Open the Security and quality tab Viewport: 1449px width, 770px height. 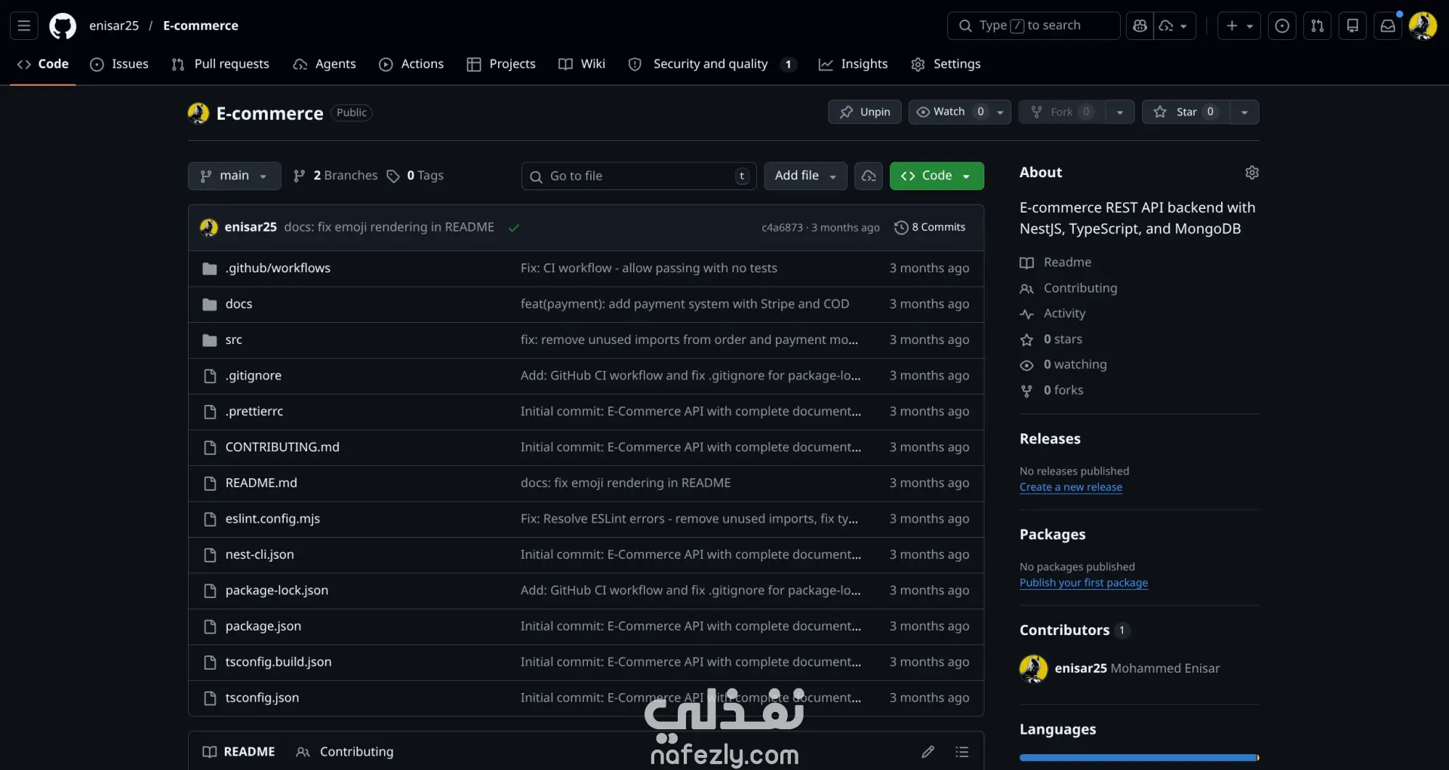tap(712, 64)
